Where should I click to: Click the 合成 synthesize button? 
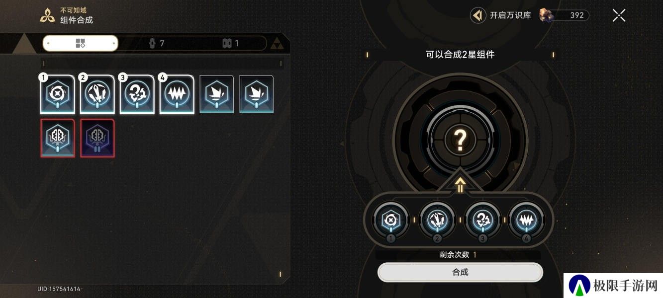pos(460,272)
